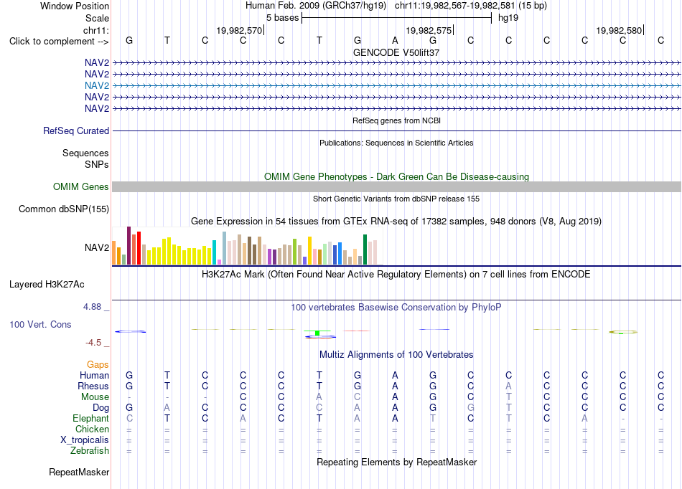
Task: Click the RefSeq Curated track label
Action: [76, 130]
